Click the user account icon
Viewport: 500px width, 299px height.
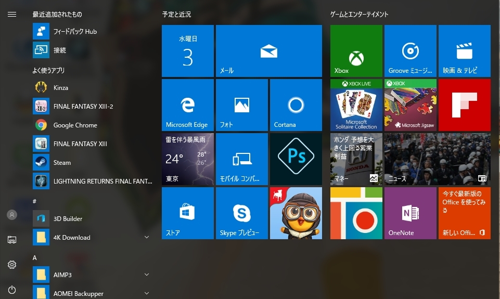tap(12, 215)
